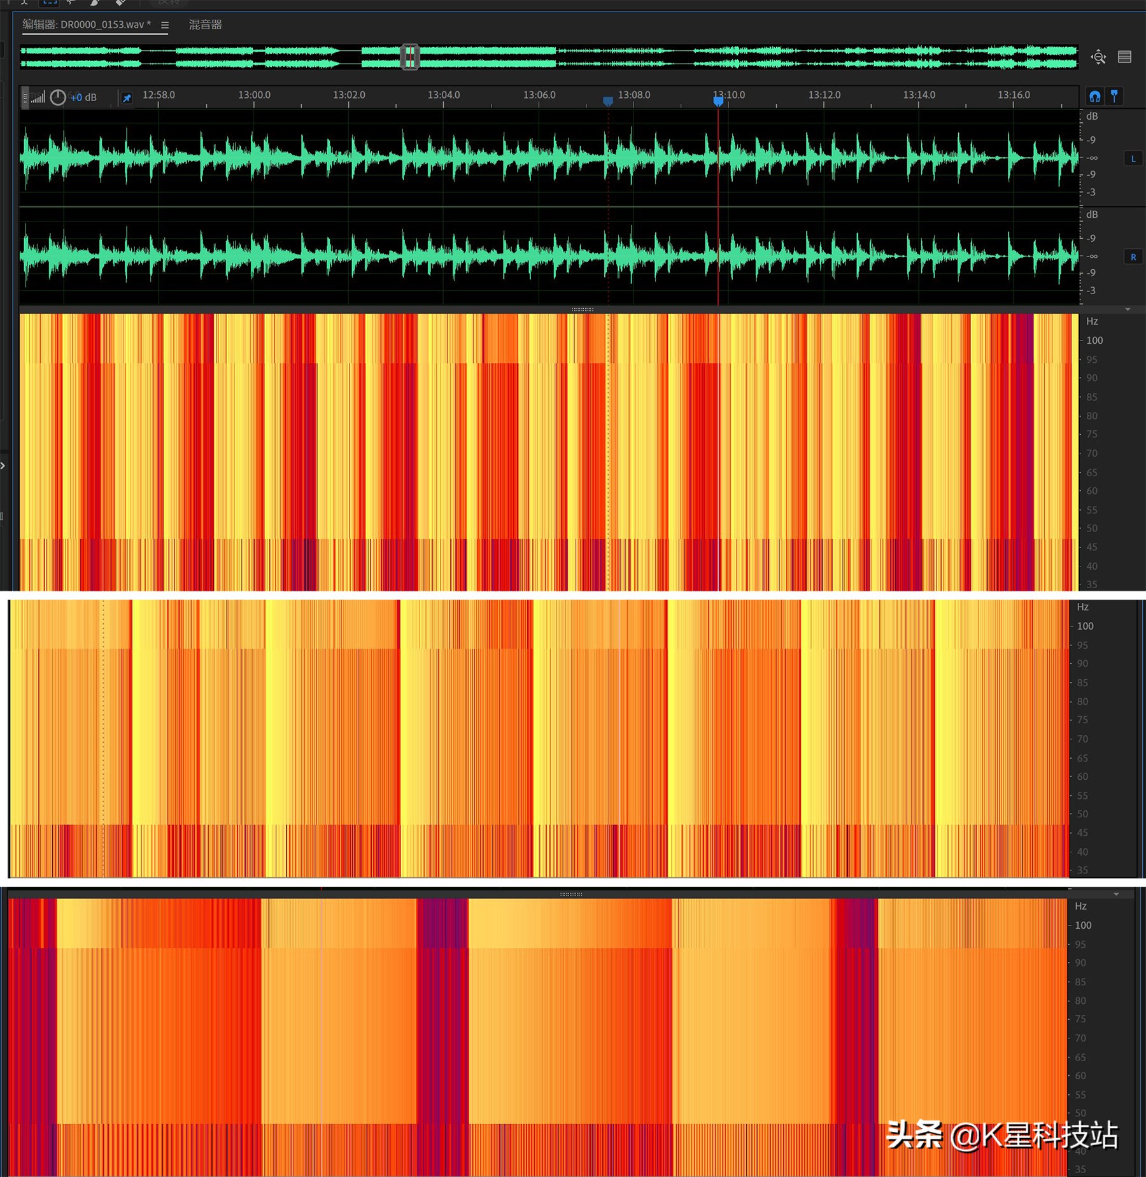Click the signal-bars icon in the HUD
The width and height of the screenshot is (1146, 1177).
(x=39, y=97)
